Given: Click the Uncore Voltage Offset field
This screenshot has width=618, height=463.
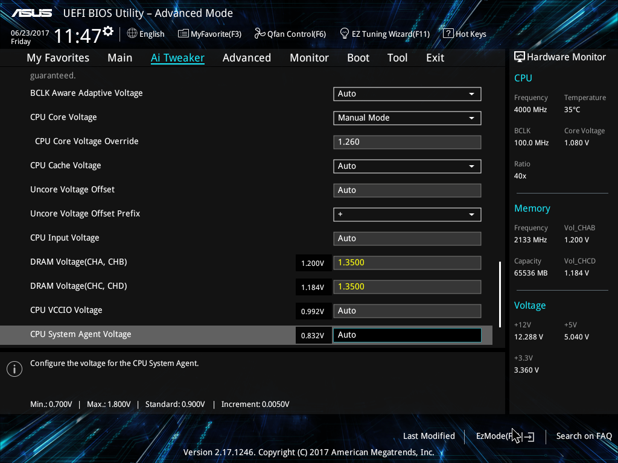Looking at the screenshot, I should tap(407, 190).
